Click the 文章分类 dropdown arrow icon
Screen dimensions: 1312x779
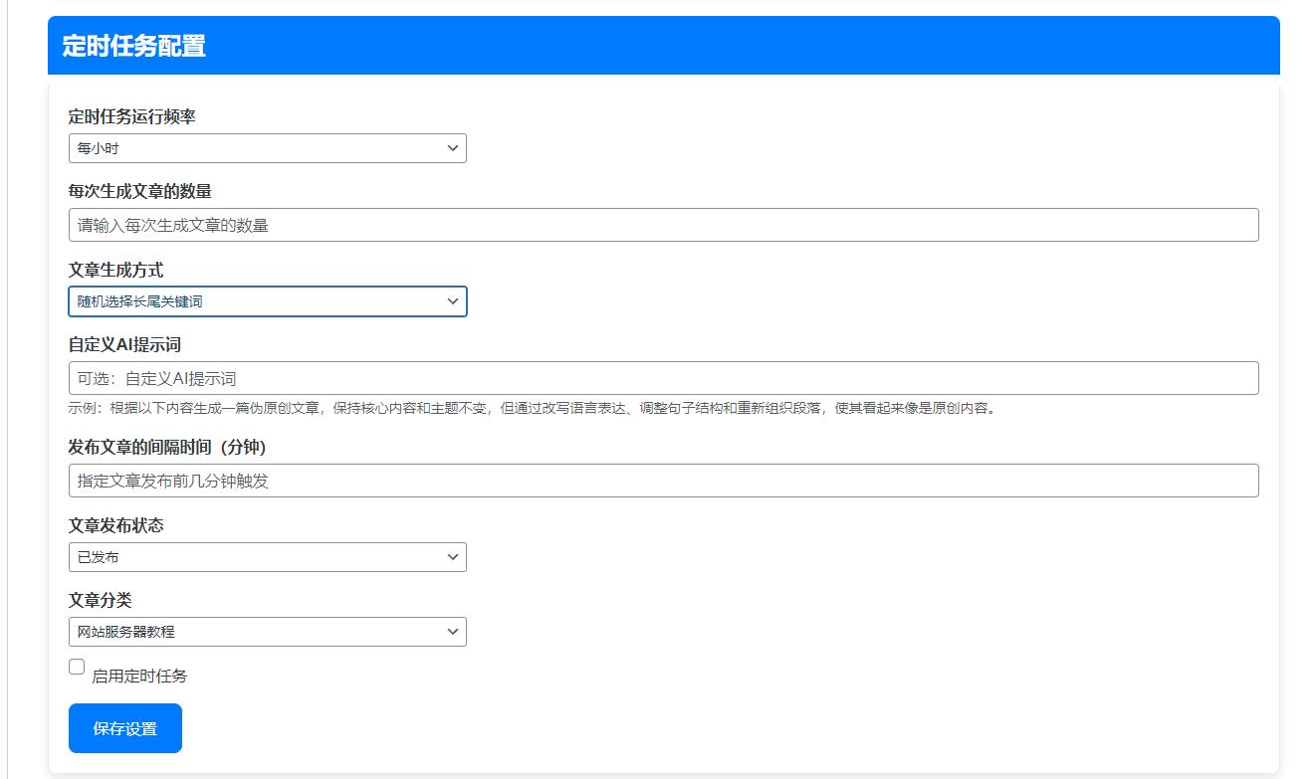pos(454,631)
